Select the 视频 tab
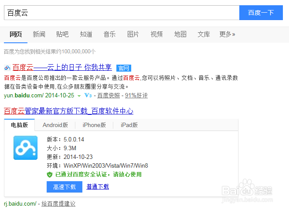The width and height of the screenshot is (289, 210). point(156,34)
